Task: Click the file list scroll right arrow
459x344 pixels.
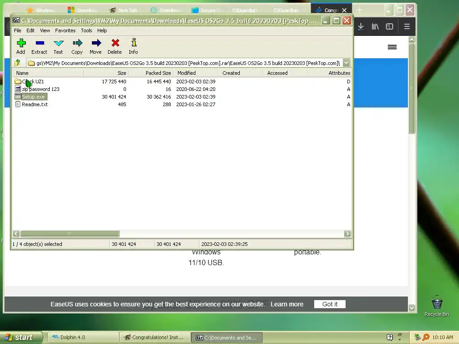Action: click(x=347, y=233)
